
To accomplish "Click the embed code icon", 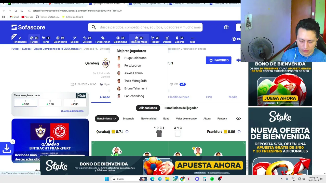I will click(238, 118).
